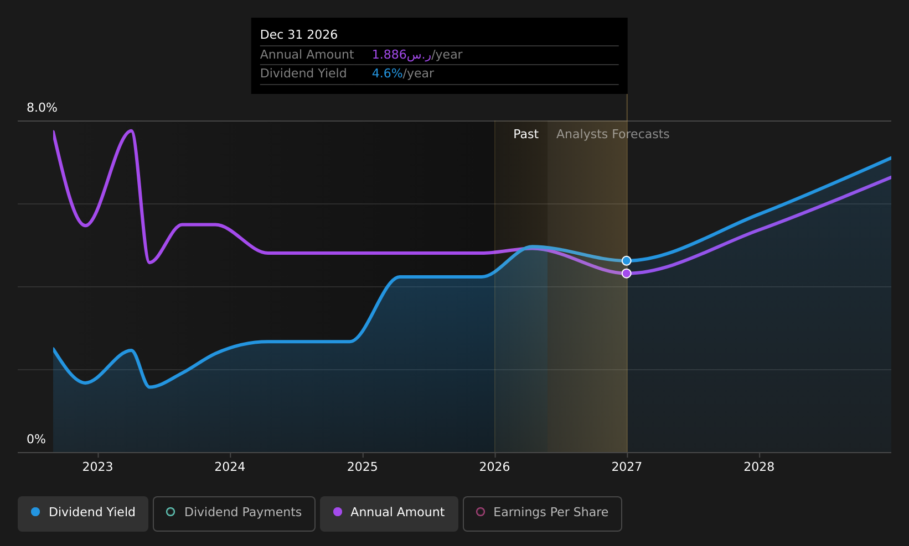
Task: Click the 2028 x-axis label
Action: (x=759, y=467)
